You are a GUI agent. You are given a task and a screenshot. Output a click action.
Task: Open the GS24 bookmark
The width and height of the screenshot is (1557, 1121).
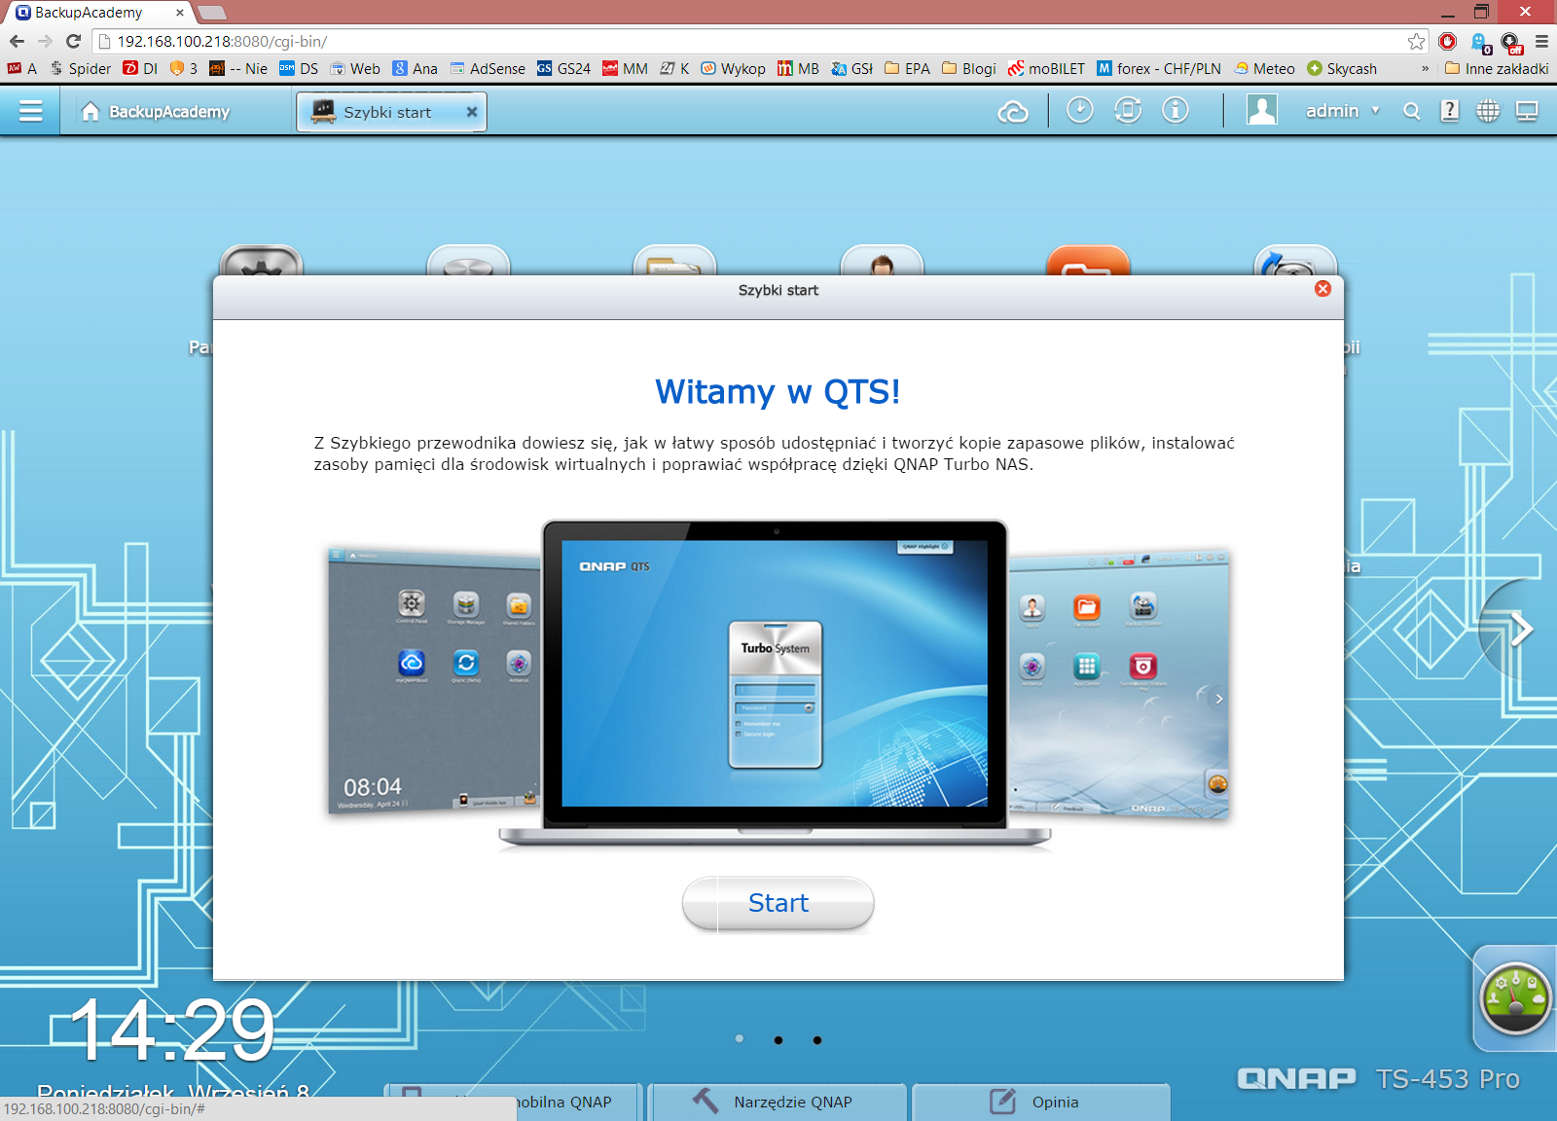tap(563, 68)
